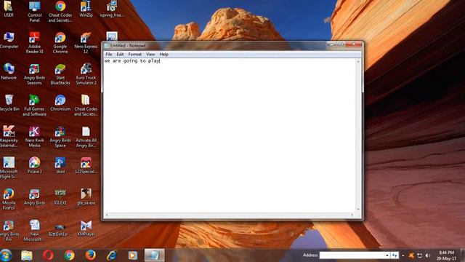
Task: Select the Google Chrome desktop icon
Action: [60, 43]
